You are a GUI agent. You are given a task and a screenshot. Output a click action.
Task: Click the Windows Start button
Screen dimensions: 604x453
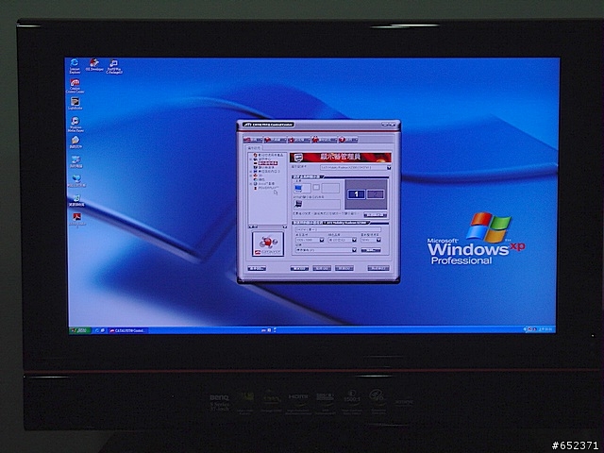click(x=80, y=330)
